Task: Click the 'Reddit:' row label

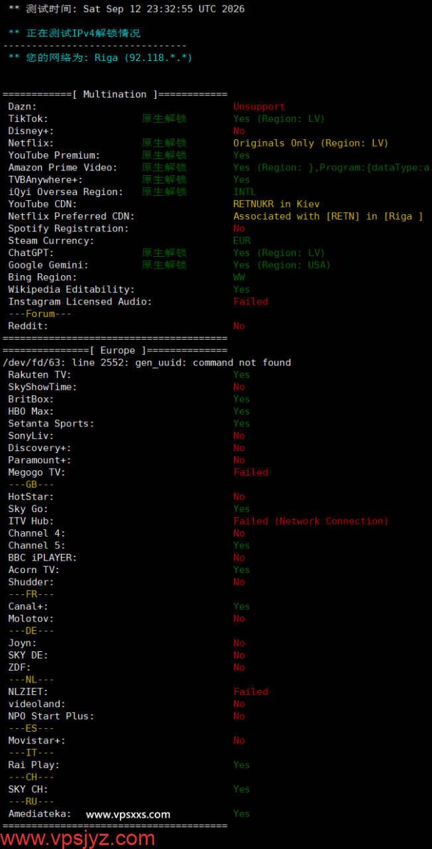Action: pyautogui.click(x=28, y=326)
